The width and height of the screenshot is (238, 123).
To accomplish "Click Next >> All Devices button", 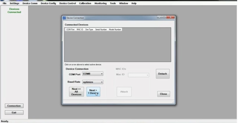I will tap(76, 92).
